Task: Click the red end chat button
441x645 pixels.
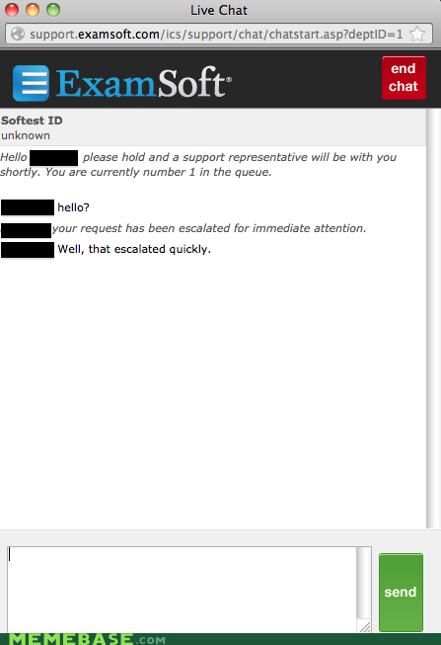Action: click(x=404, y=78)
